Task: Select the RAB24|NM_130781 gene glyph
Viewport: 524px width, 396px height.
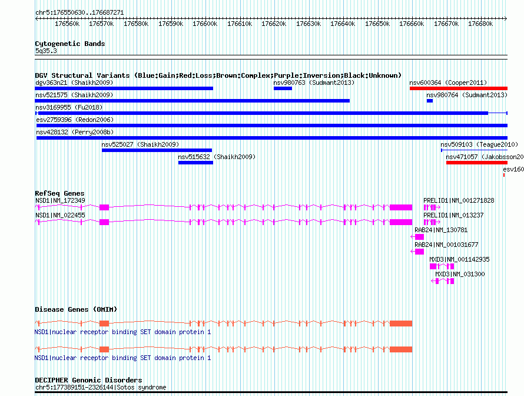Action: (417, 237)
